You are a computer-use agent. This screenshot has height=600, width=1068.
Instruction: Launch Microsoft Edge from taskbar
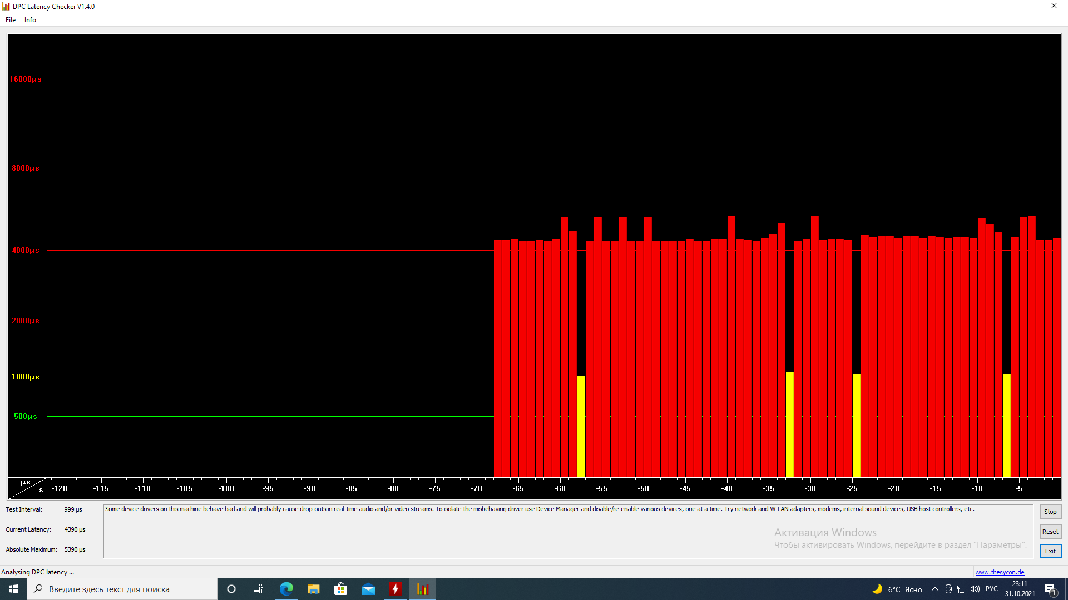286,589
